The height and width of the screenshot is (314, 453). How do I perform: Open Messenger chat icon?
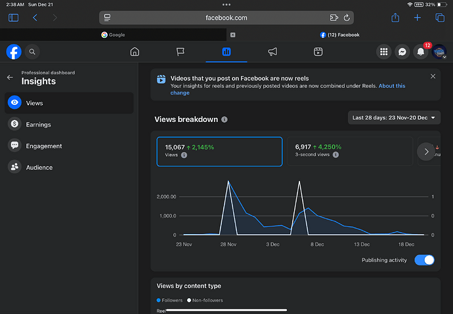point(402,52)
